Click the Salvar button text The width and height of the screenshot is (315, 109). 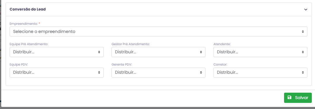(302, 98)
